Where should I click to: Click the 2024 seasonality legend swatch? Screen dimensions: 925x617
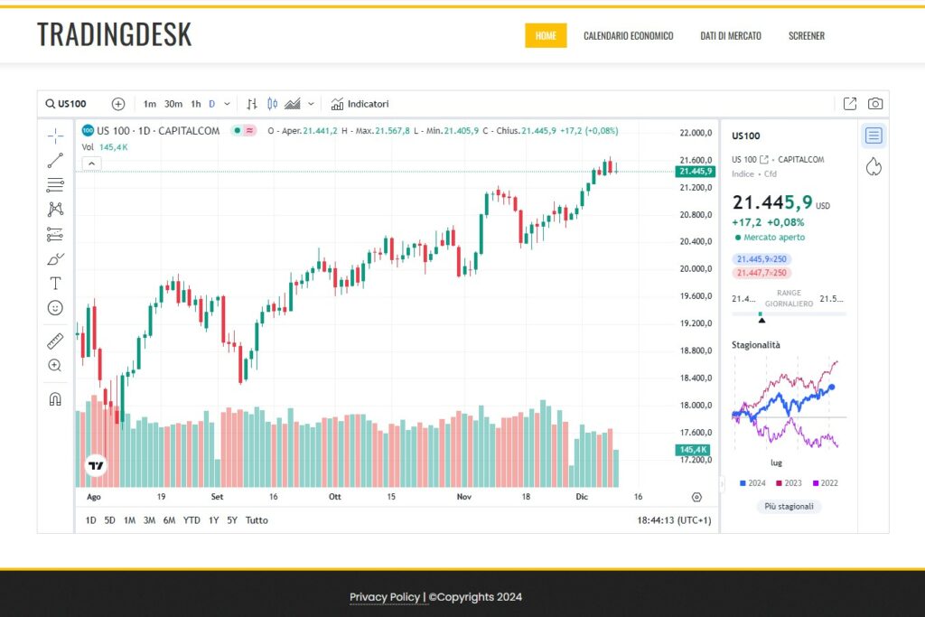click(x=743, y=483)
